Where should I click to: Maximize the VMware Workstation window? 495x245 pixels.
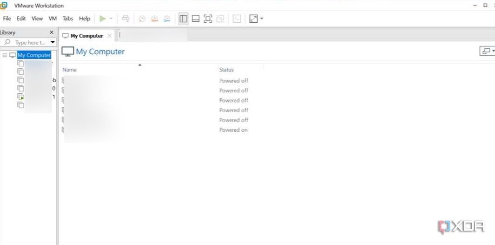pyautogui.click(x=486, y=6)
